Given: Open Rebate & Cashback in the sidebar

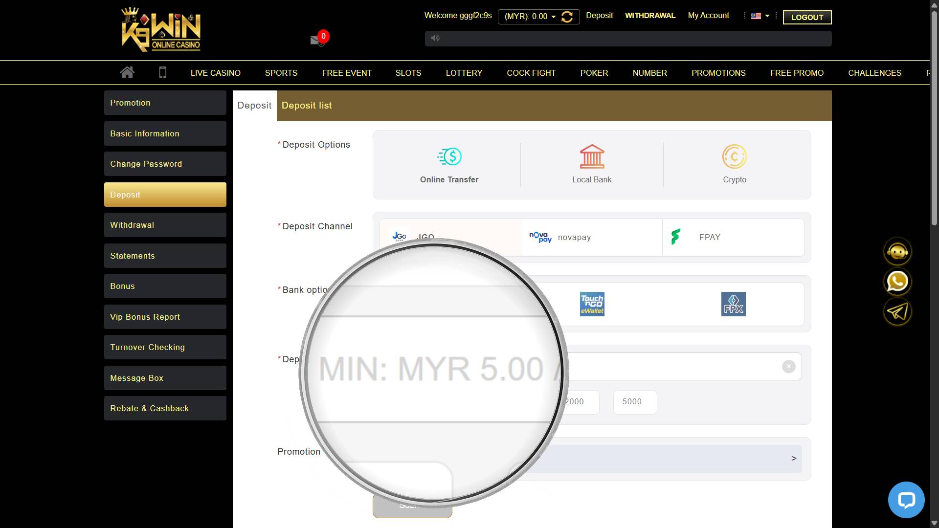Looking at the screenshot, I should [x=165, y=408].
